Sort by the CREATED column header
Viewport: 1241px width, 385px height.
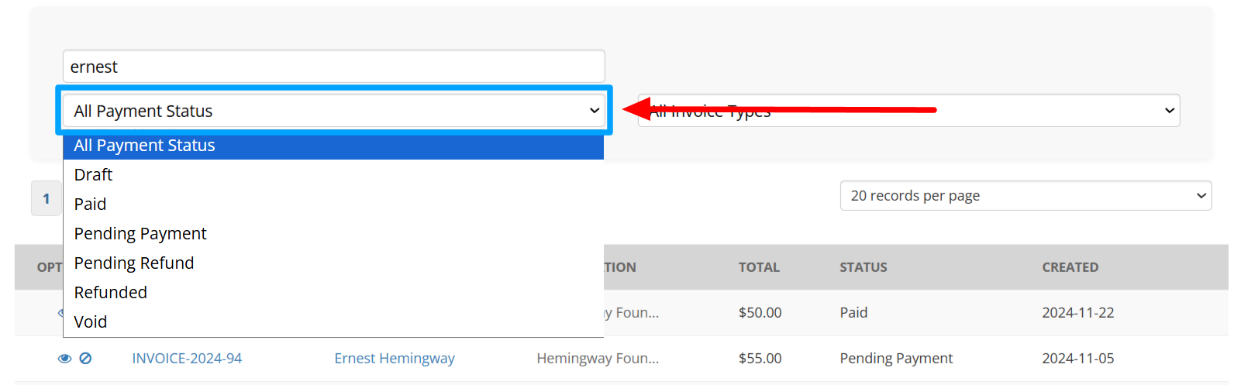point(1070,267)
